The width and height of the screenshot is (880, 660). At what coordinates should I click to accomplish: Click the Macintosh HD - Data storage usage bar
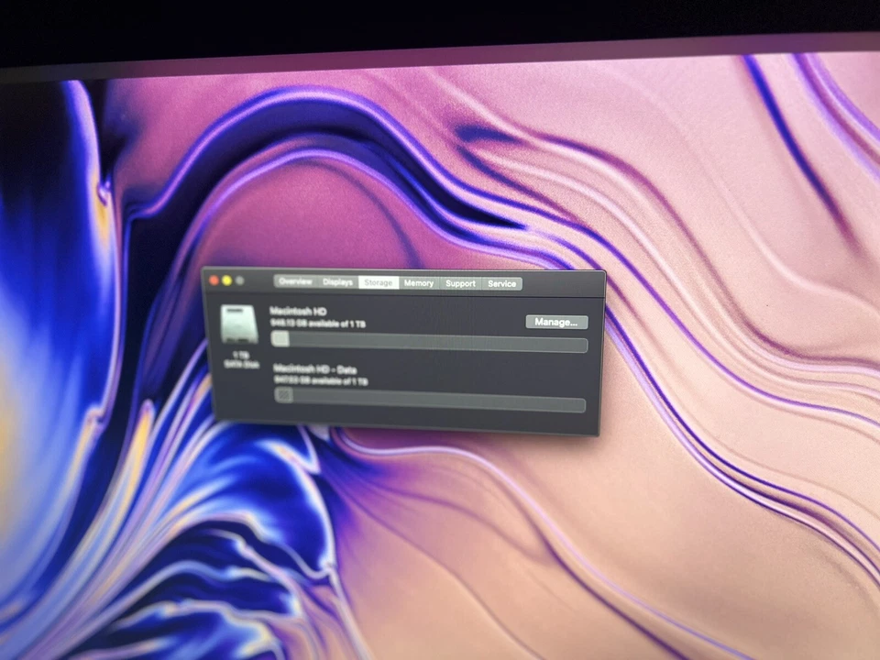point(430,400)
